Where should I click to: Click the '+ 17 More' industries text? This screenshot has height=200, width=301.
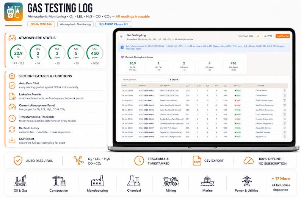(281, 178)
